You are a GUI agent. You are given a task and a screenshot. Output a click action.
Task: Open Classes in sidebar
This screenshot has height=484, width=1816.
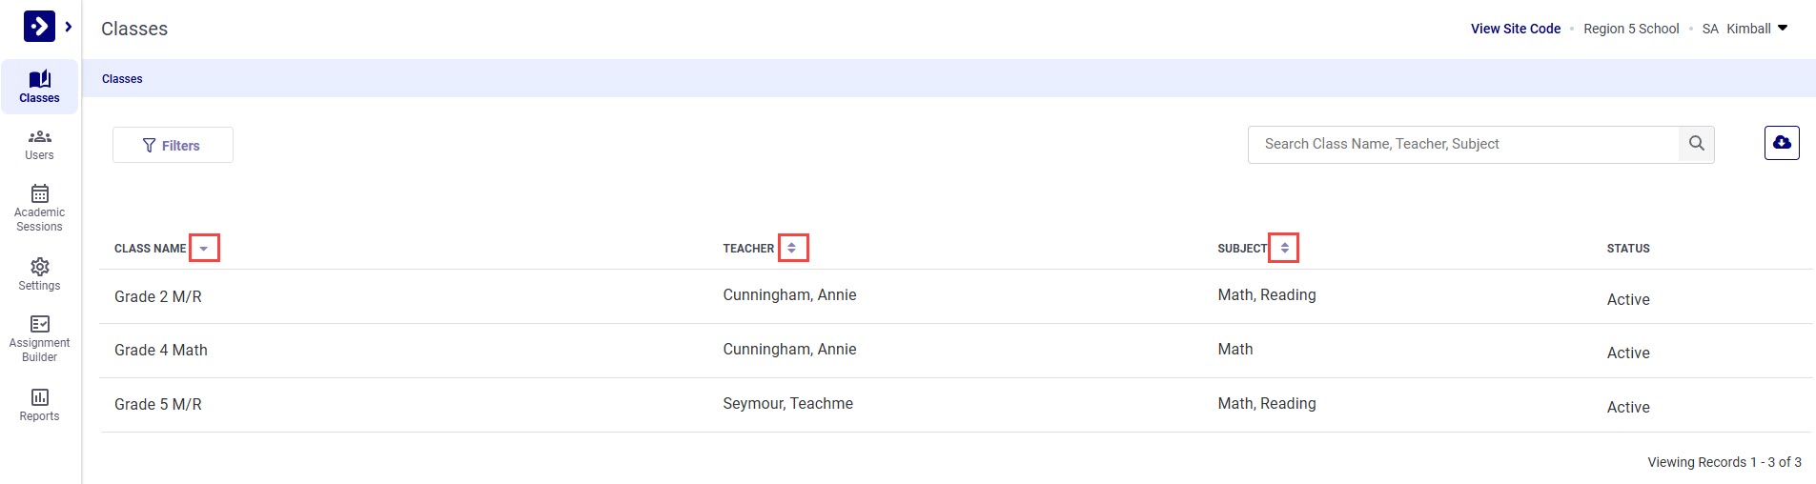click(39, 87)
